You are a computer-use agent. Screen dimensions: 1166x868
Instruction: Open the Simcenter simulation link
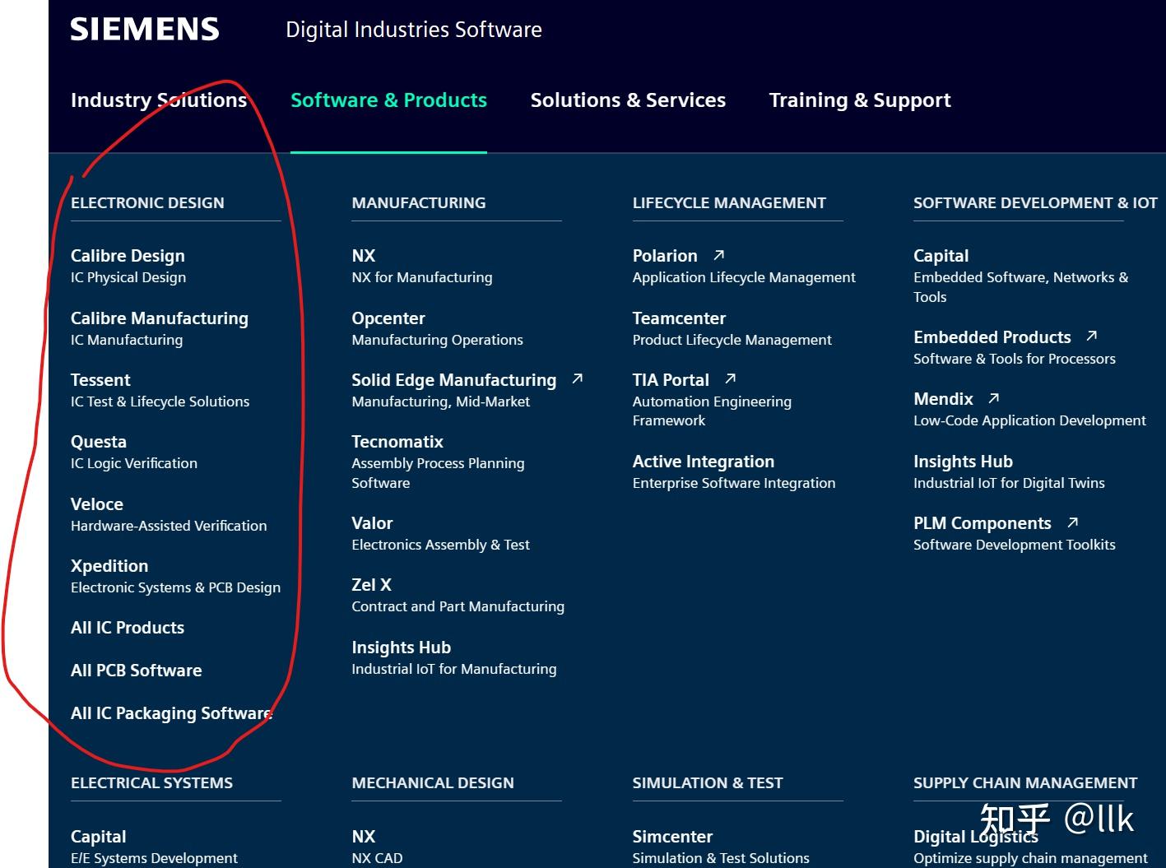coord(672,836)
